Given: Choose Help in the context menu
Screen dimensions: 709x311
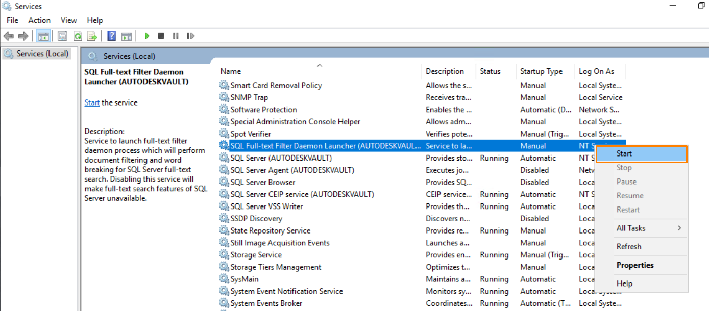Looking at the screenshot, I should tap(642, 283).
